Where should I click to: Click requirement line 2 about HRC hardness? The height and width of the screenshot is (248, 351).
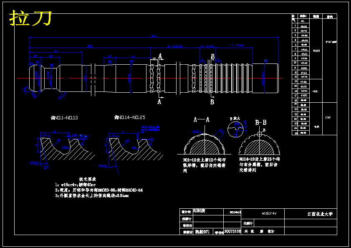(99, 190)
